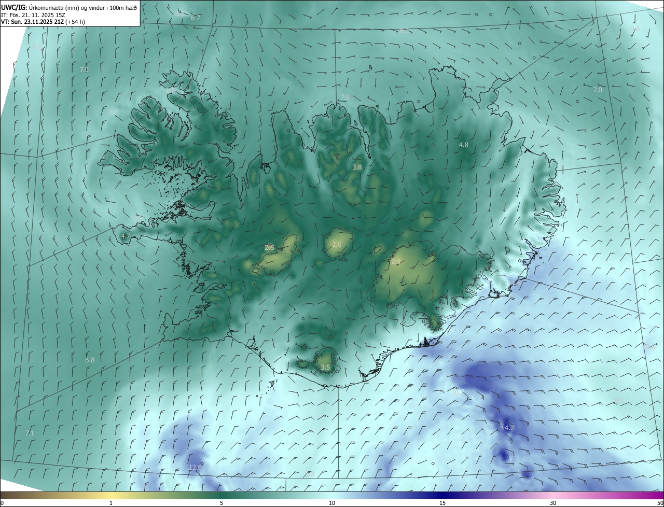Click the 2.8 value label
Screen dimensions: 664x507
tap(269, 248)
